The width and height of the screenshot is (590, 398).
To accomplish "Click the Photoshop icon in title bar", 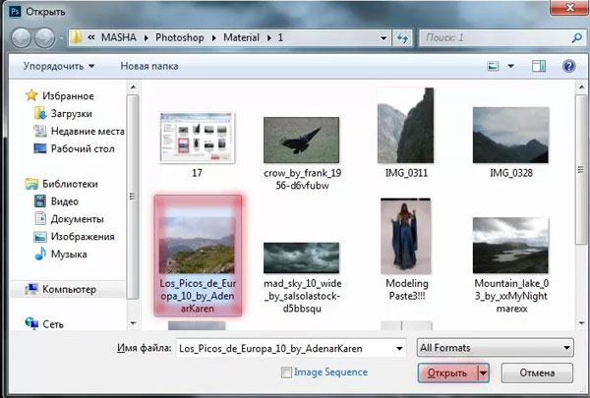I will 15,11.
